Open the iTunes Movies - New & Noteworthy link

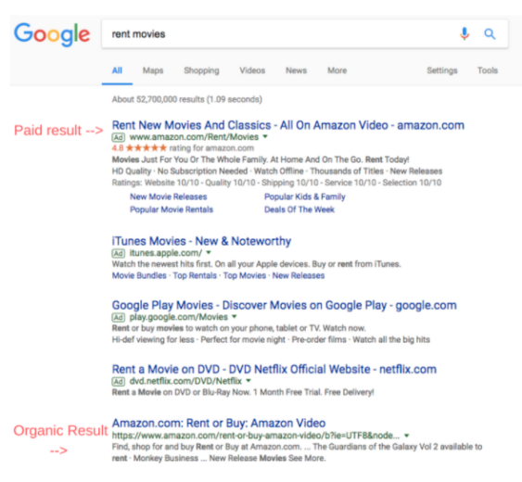tap(201, 241)
